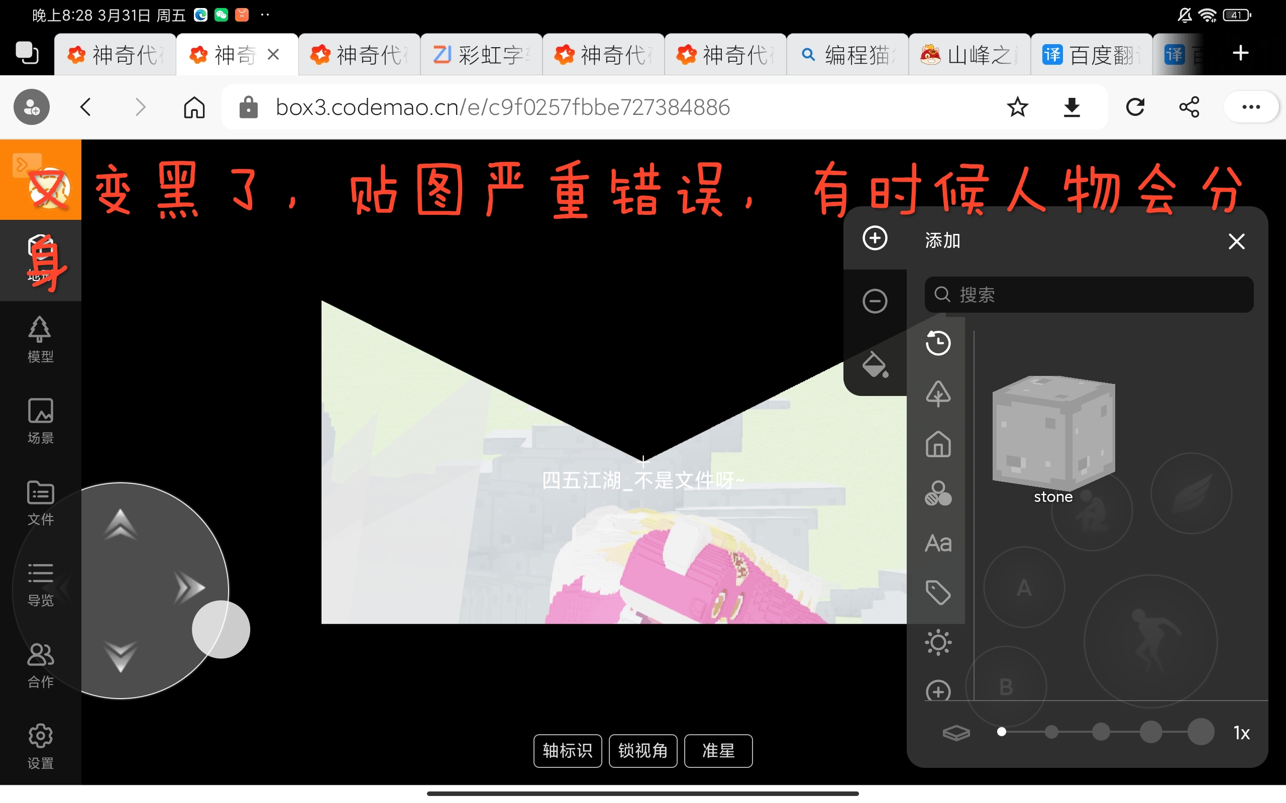Close the 添加 panel
The width and height of the screenshot is (1286, 803).
(1236, 241)
